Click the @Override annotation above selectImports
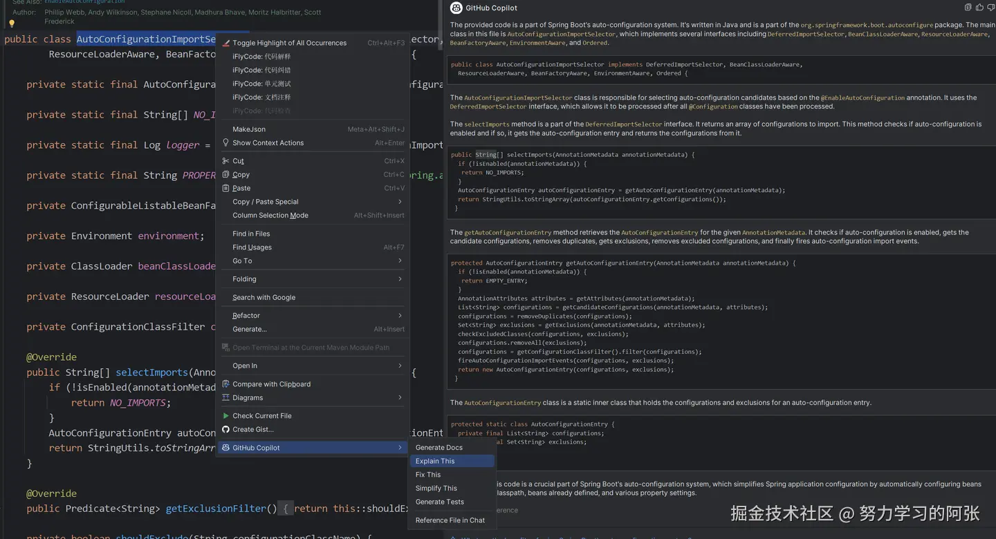The height and width of the screenshot is (539, 996). (x=51, y=357)
